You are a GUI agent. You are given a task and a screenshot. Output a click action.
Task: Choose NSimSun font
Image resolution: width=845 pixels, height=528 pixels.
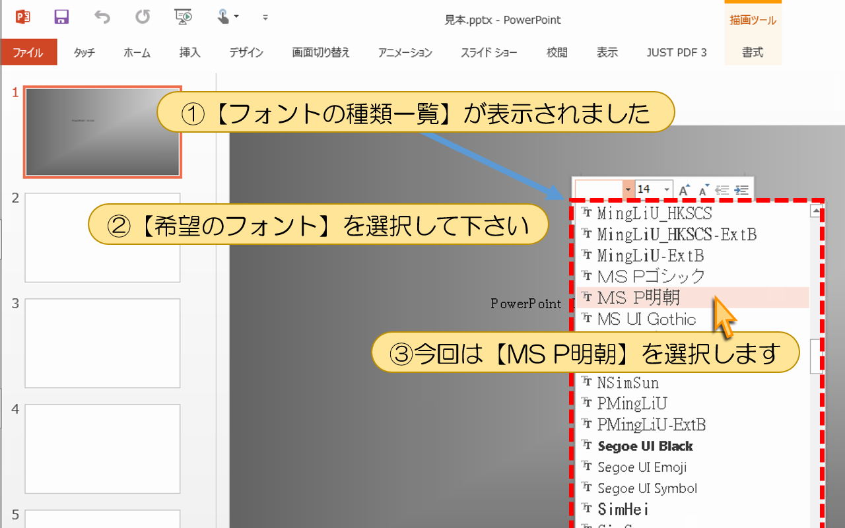click(x=692, y=382)
